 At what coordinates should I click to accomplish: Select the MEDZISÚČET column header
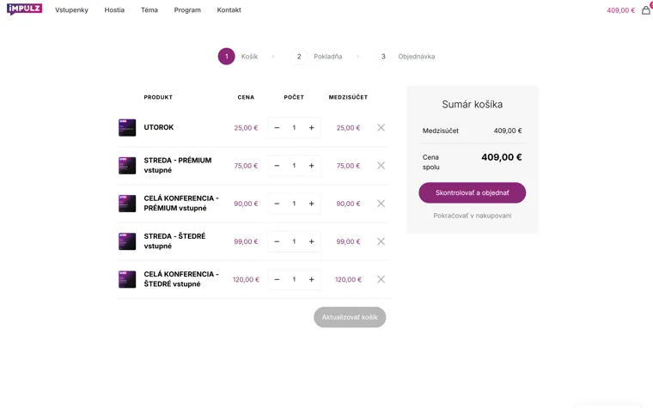tap(348, 97)
